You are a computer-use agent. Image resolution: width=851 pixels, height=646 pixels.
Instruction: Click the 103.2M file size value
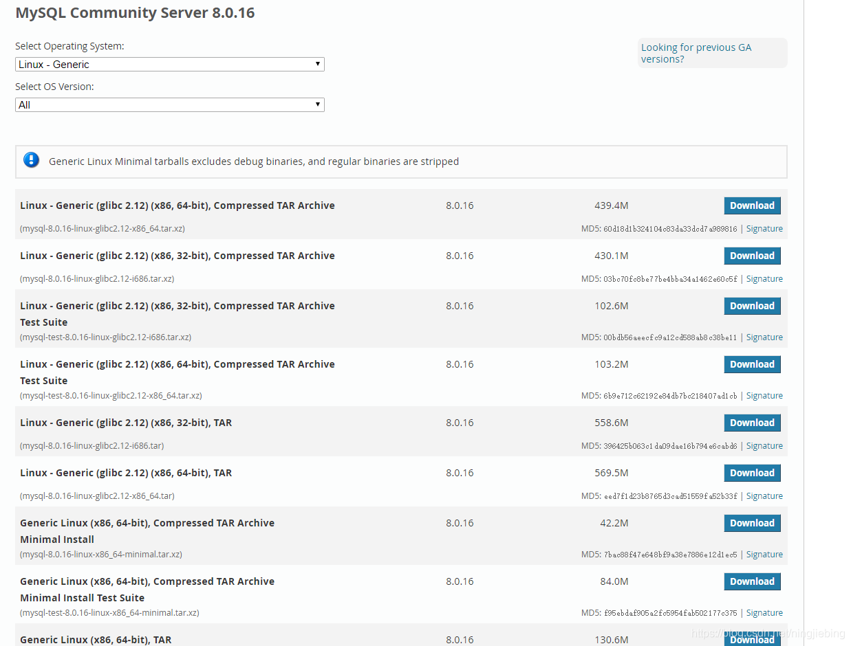click(x=612, y=364)
